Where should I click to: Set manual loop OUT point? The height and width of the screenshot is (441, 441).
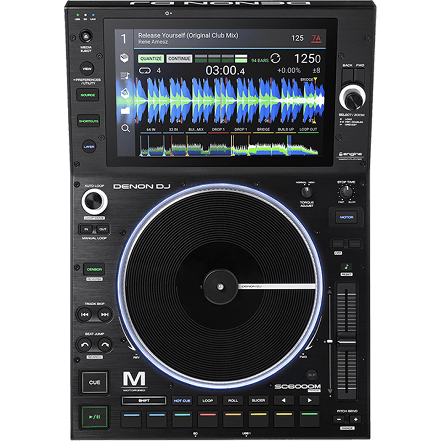[103, 229]
